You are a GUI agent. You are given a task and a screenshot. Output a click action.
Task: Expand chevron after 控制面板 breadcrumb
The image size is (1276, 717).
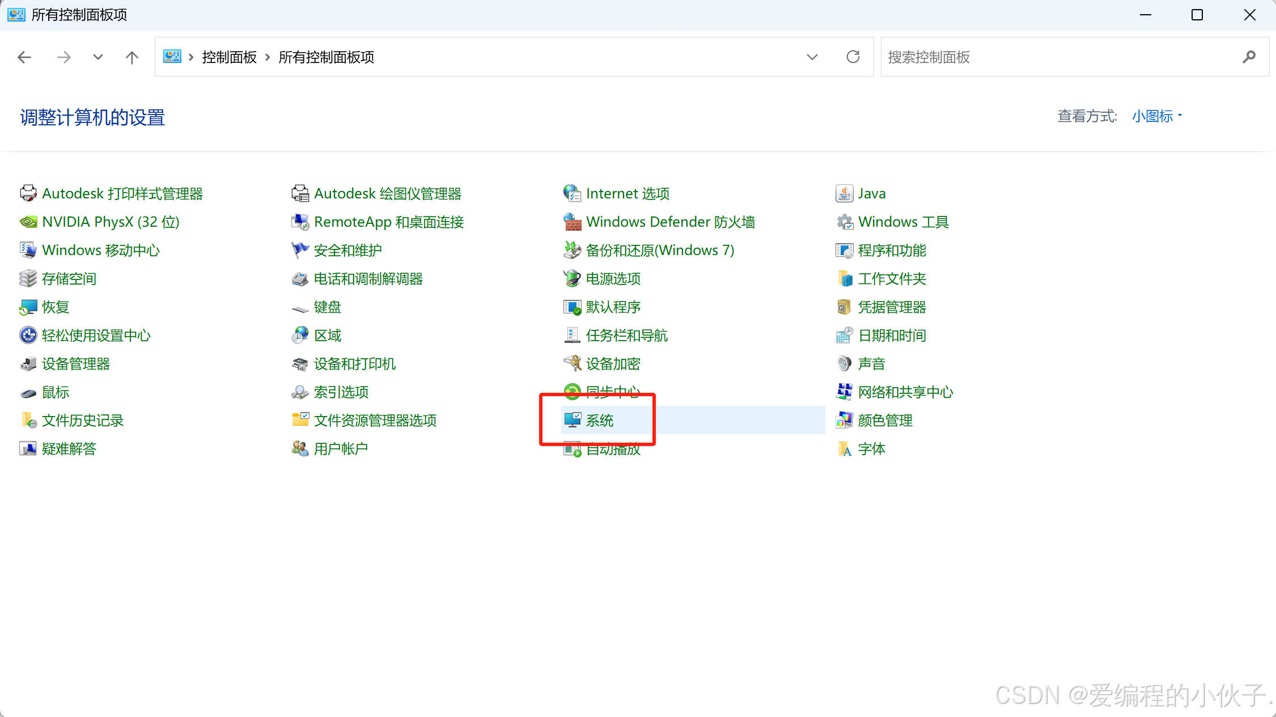point(268,57)
